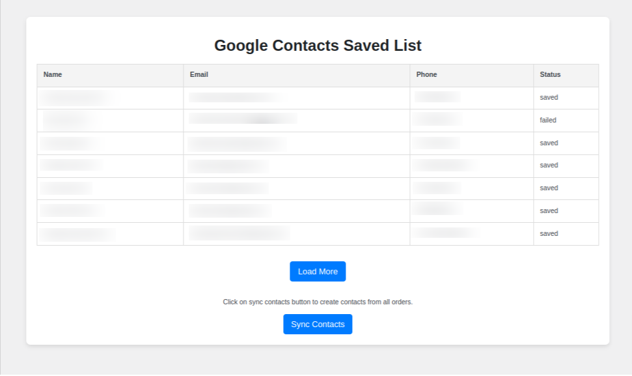Select the Name column header

tap(53, 75)
